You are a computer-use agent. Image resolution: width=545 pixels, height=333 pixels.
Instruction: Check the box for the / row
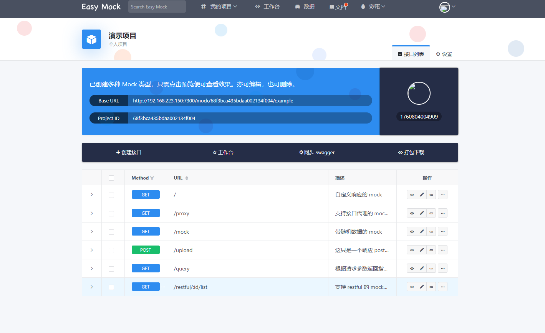[x=111, y=195]
